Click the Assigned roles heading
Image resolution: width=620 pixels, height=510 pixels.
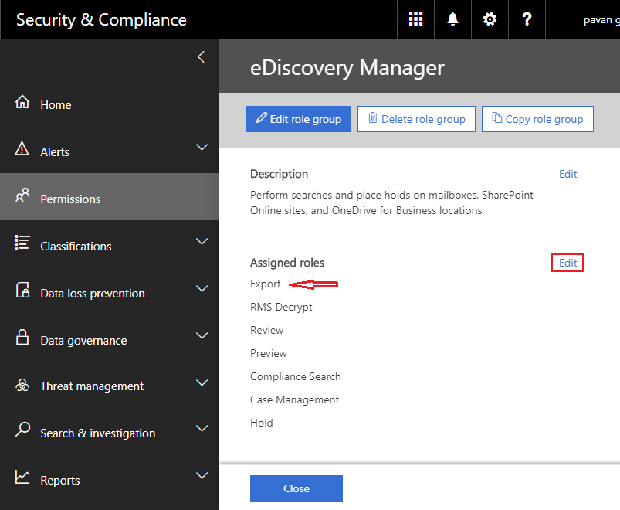click(287, 263)
